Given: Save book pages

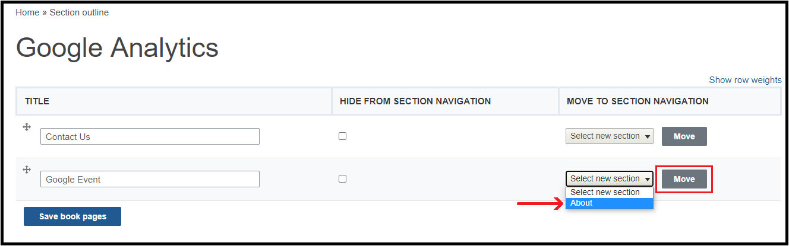Looking at the screenshot, I should (72, 216).
